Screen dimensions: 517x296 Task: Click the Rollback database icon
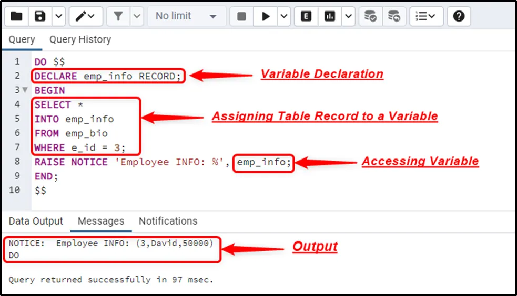pyautogui.click(x=393, y=16)
